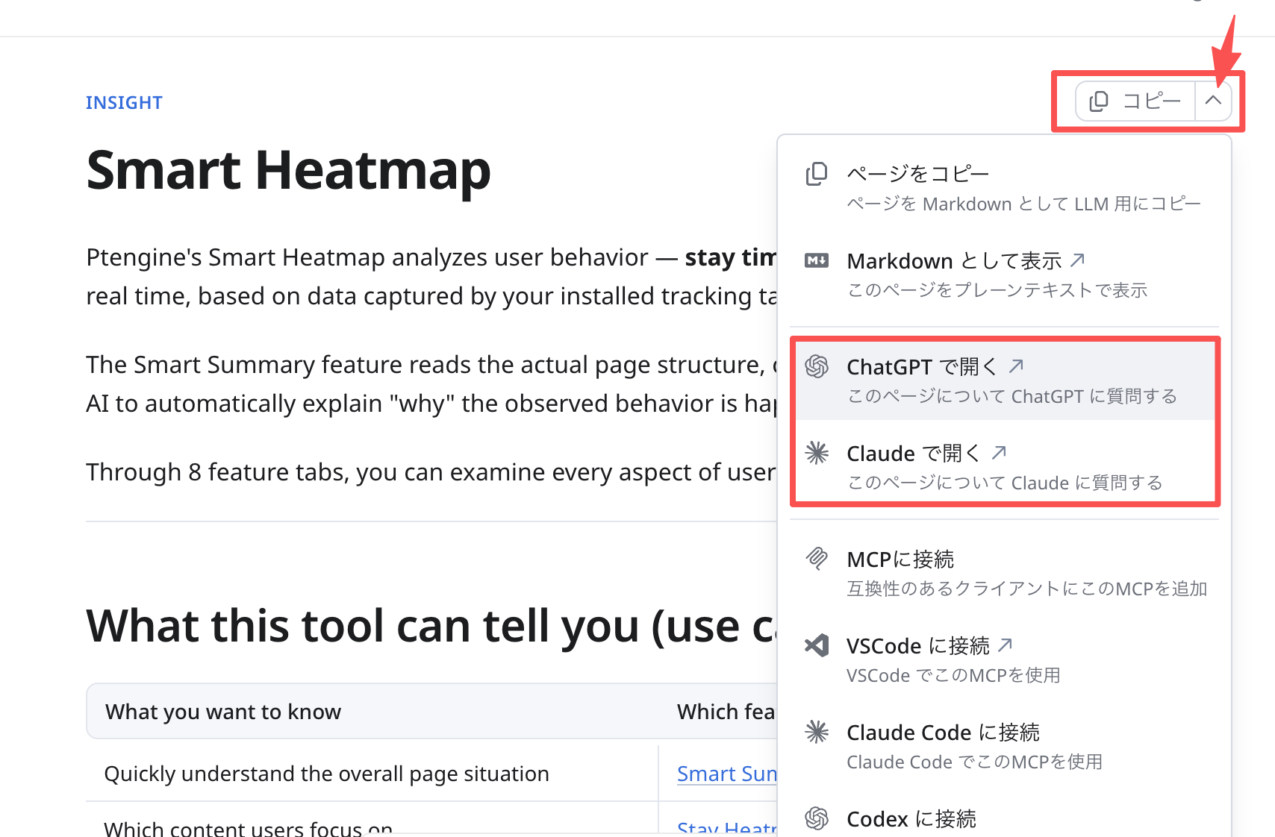
Task: Click the Codex logo icon
Action: [x=817, y=818]
